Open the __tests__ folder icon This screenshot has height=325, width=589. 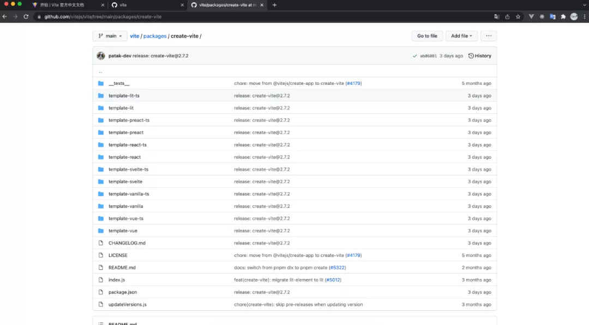point(101,83)
